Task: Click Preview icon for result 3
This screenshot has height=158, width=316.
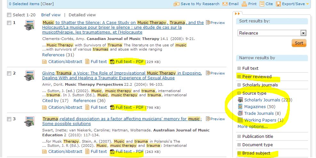Action: pos(208,119)
